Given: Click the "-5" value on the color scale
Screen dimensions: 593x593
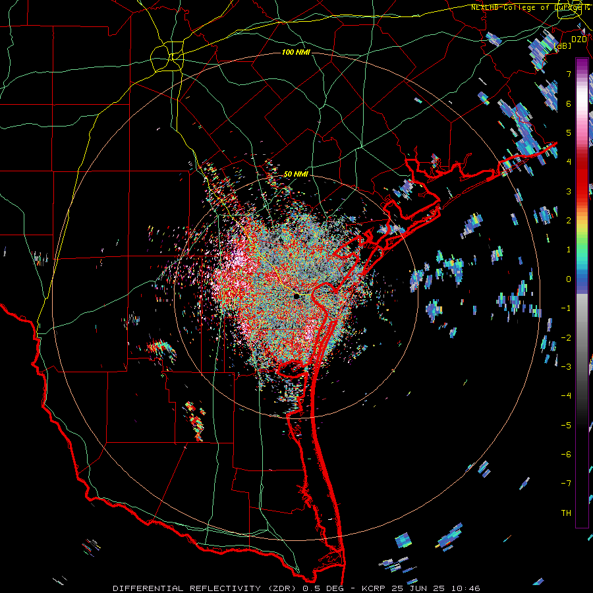Looking at the screenshot, I should (x=566, y=426).
